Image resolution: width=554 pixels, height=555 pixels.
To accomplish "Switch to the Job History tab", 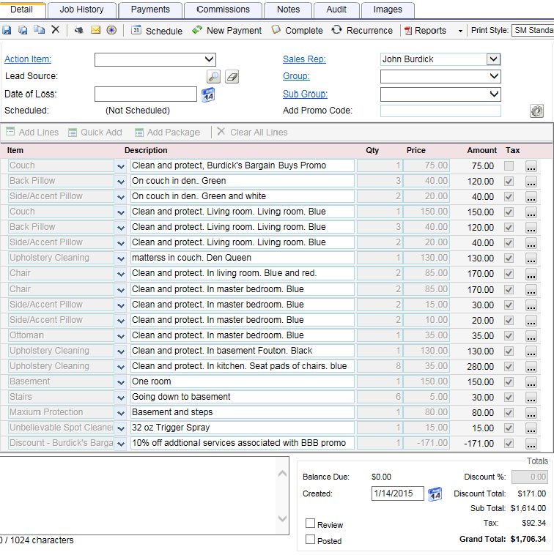I will tap(81, 10).
